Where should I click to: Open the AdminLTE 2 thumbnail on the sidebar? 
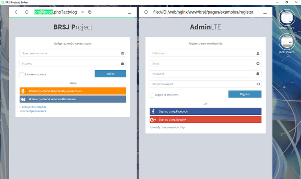coord(287,18)
